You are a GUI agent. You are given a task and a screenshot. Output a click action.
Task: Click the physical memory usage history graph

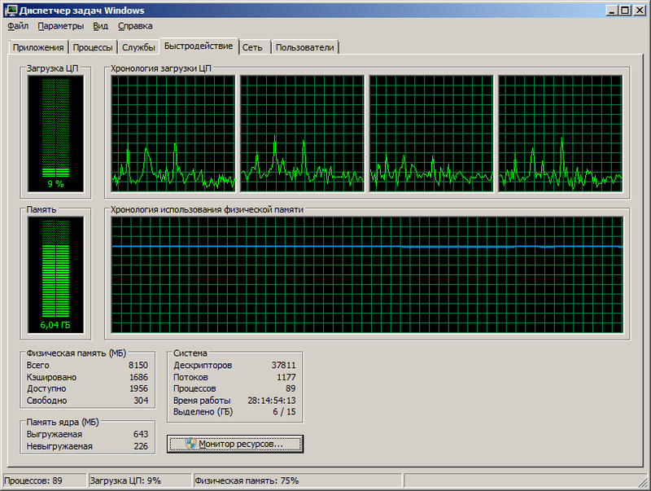[367, 275]
